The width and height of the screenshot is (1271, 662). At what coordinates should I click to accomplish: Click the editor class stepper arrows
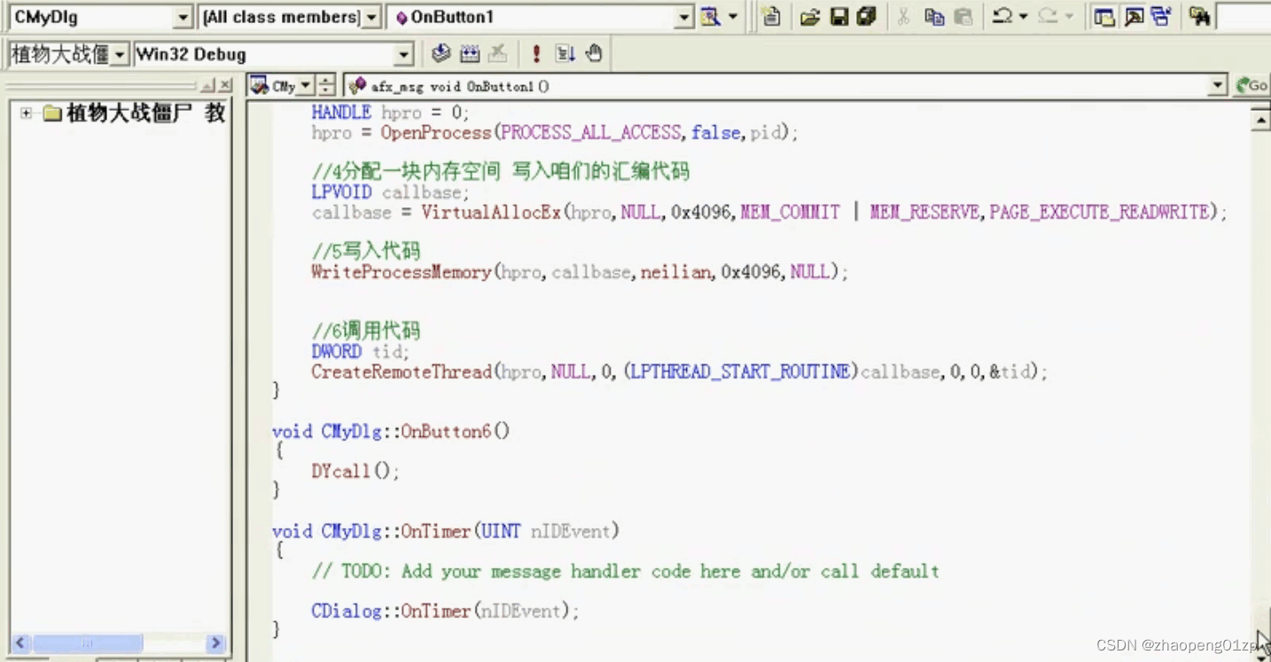click(326, 85)
